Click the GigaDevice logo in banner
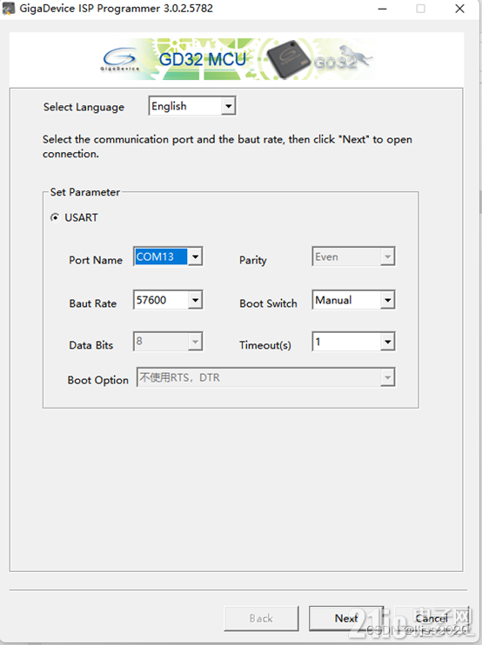The width and height of the screenshot is (482, 645). pyautogui.click(x=120, y=59)
